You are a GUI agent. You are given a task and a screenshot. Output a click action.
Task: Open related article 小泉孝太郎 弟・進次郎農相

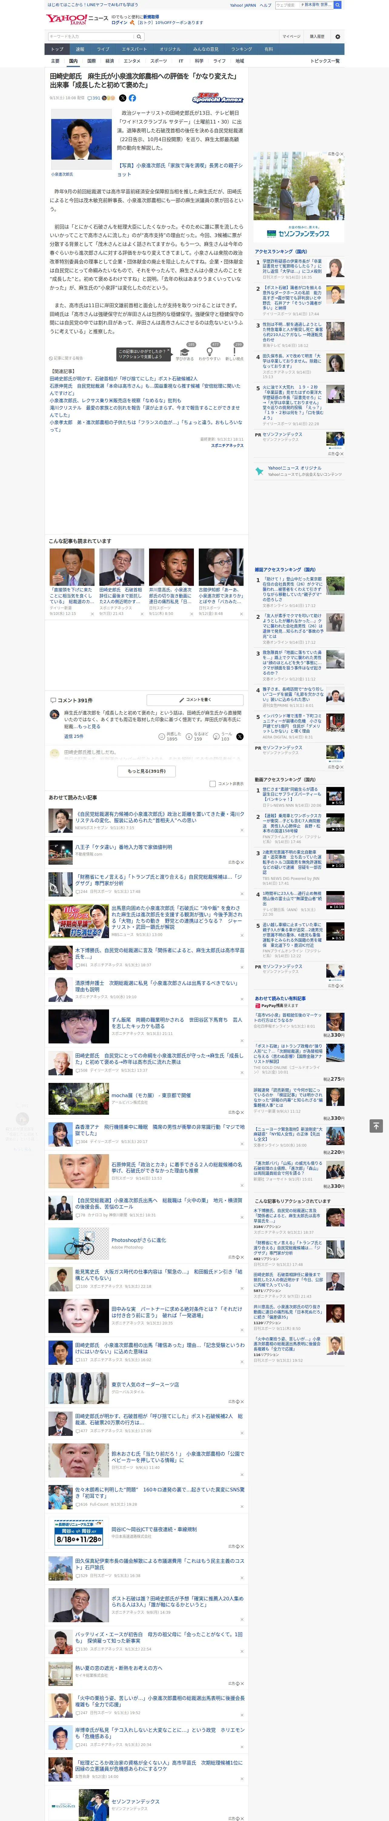tap(146, 426)
